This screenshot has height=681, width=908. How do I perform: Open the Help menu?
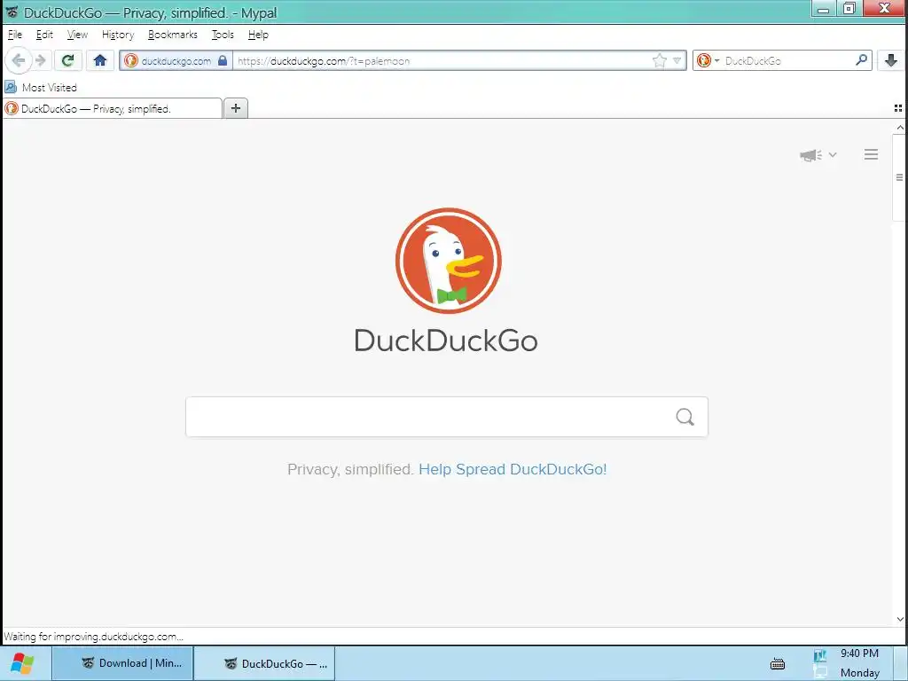pos(258,35)
